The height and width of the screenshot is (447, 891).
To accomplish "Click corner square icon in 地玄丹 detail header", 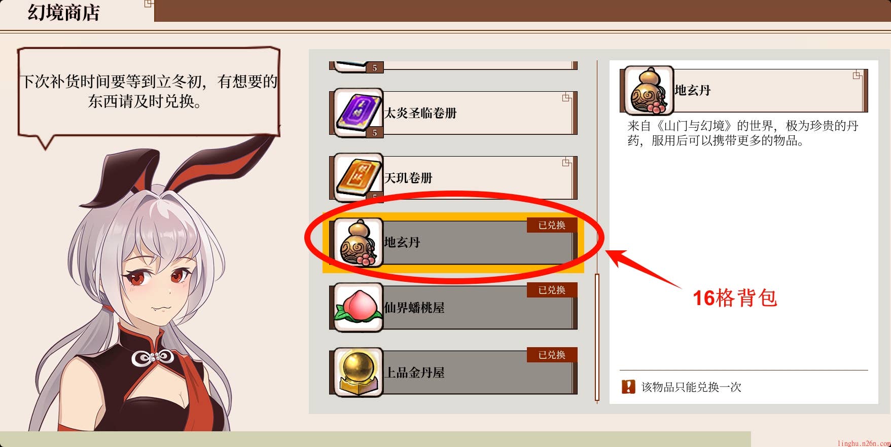I will (x=857, y=75).
